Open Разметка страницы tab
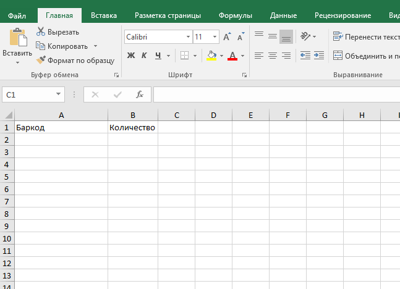The width and height of the screenshot is (400, 289). (x=168, y=15)
